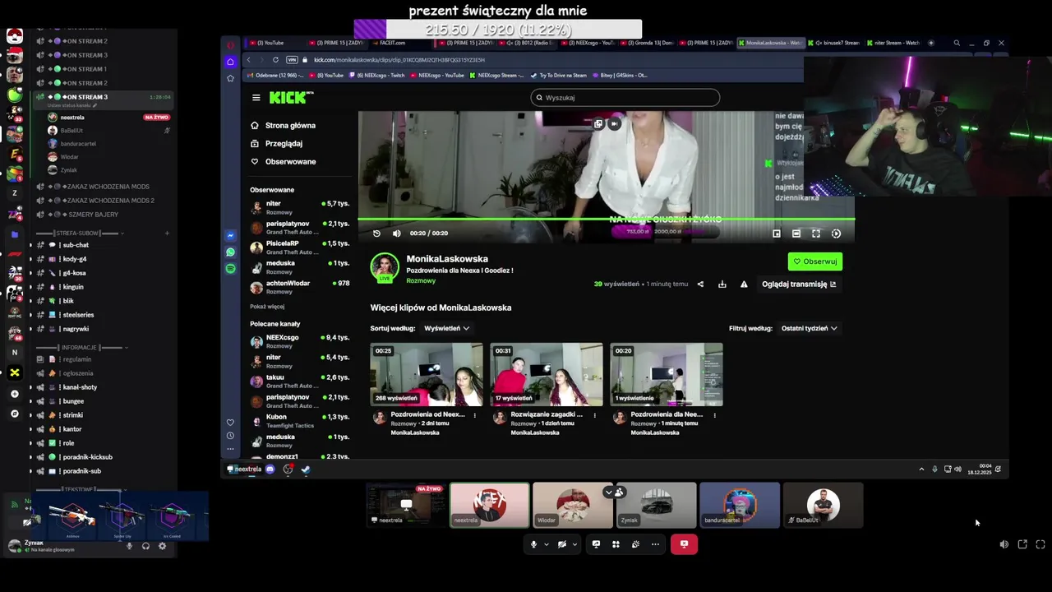Open new browser tab
The width and height of the screenshot is (1052, 592).
[x=930, y=43]
